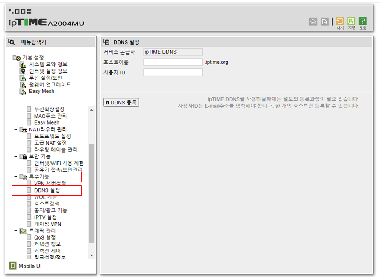Open the help (도움) question-mark icon
This screenshot has height=279, width=380.
point(363,21)
